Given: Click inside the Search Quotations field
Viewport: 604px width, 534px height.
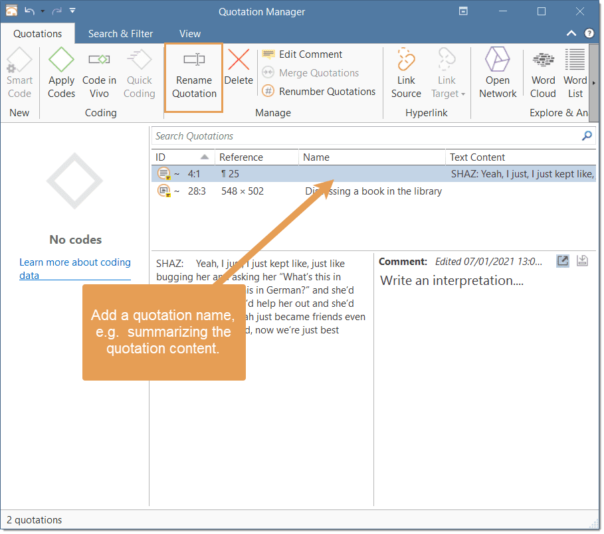Looking at the screenshot, I should pyautogui.click(x=332, y=135).
